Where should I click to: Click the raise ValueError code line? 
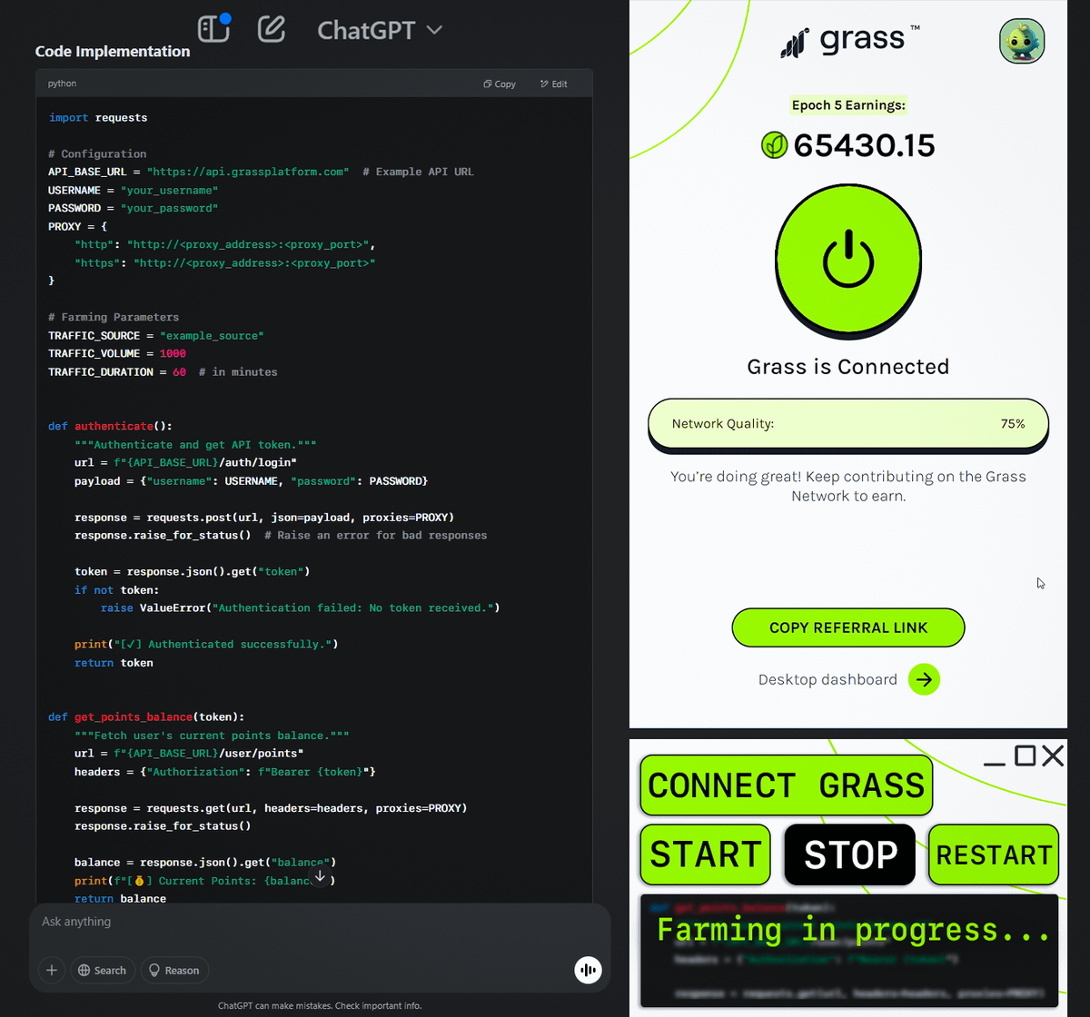point(301,607)
